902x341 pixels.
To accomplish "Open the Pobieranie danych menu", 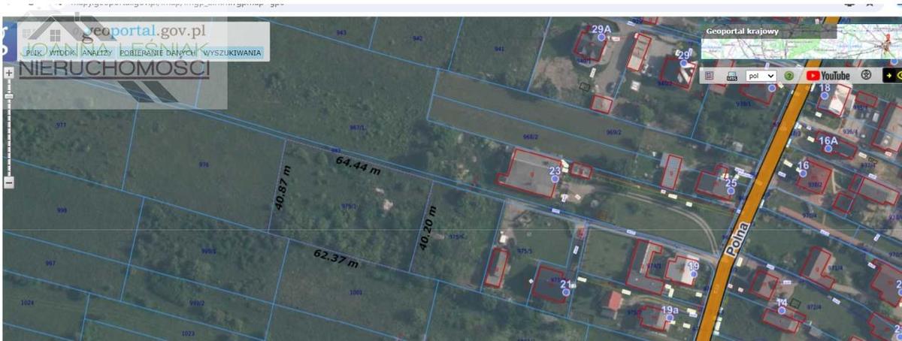I will (158, 53).
